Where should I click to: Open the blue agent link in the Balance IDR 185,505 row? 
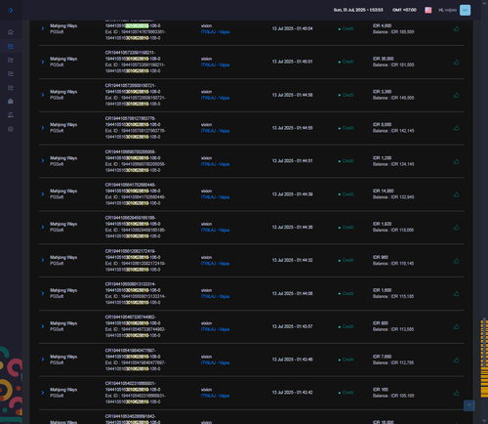pos(215,32)
